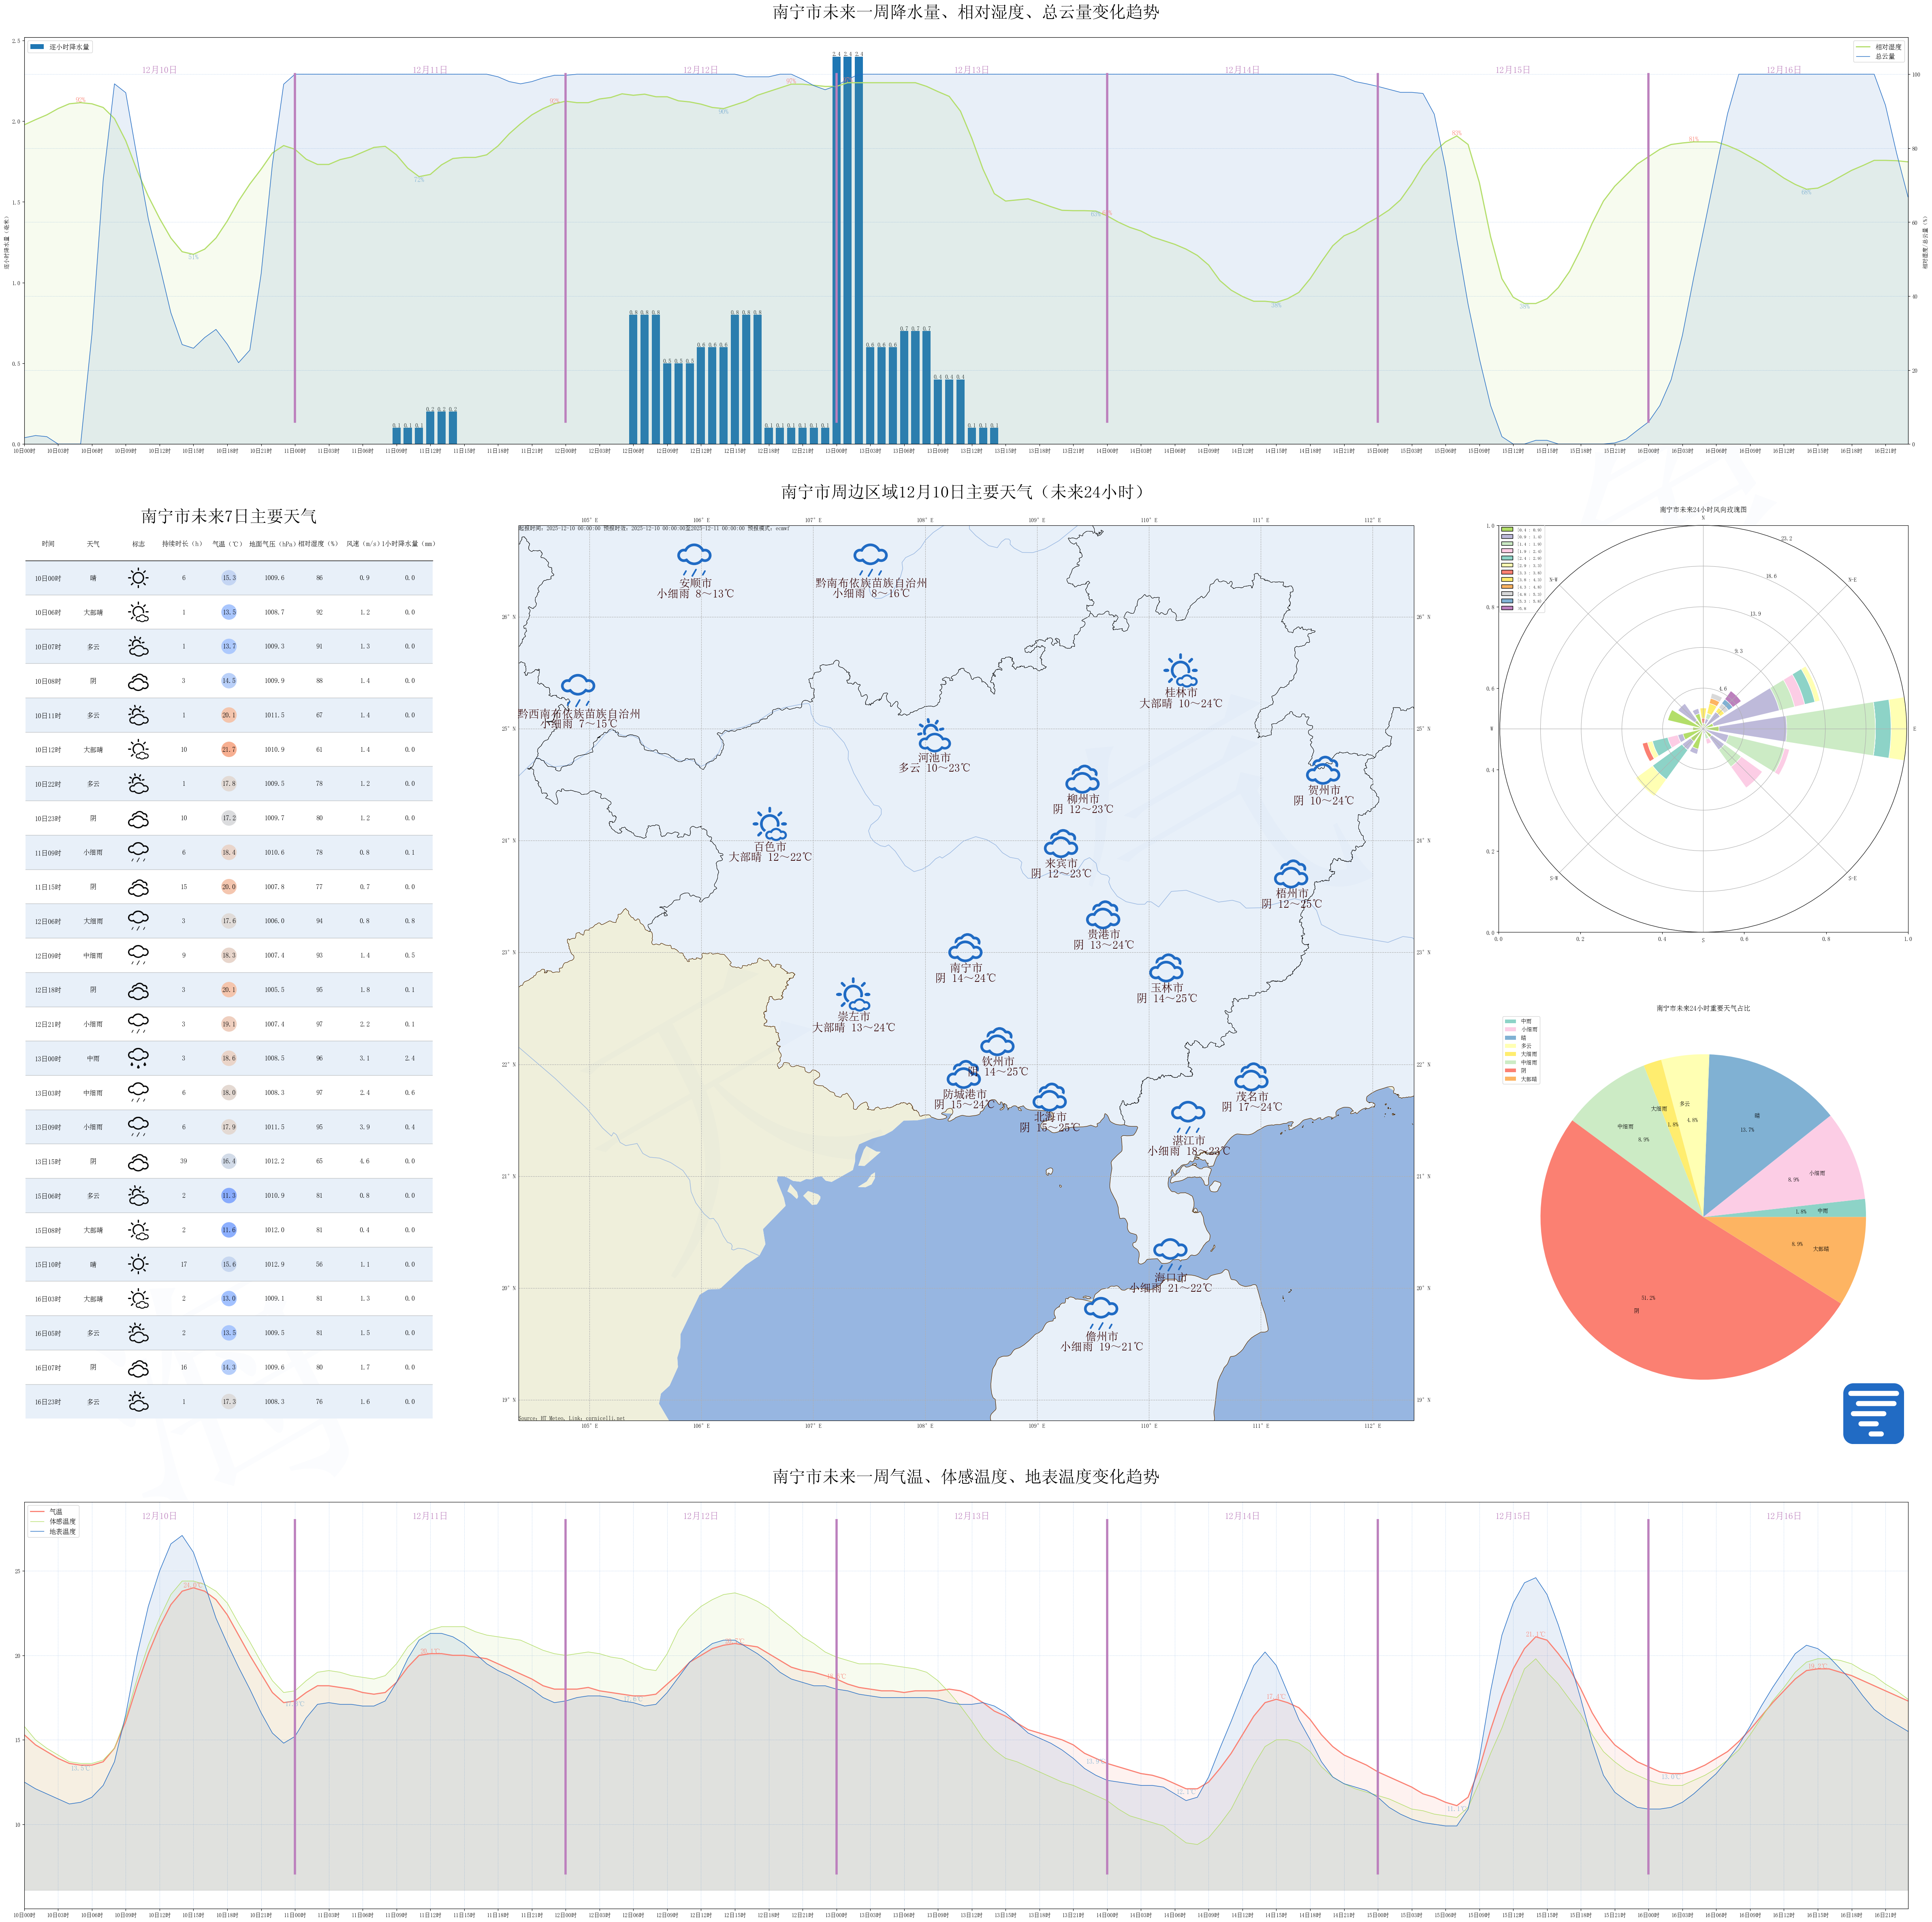Image resolution: width=1932 pixels, height=1922 pixels.
Task: Click the rain cloud icon in the 11日09时 row
Action: click(x=138, y=852)
